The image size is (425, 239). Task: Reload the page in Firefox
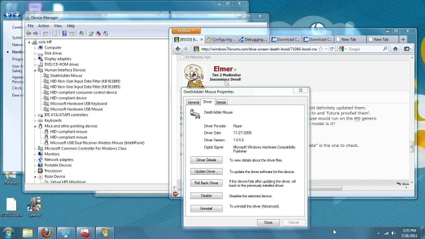pos(332,49)
